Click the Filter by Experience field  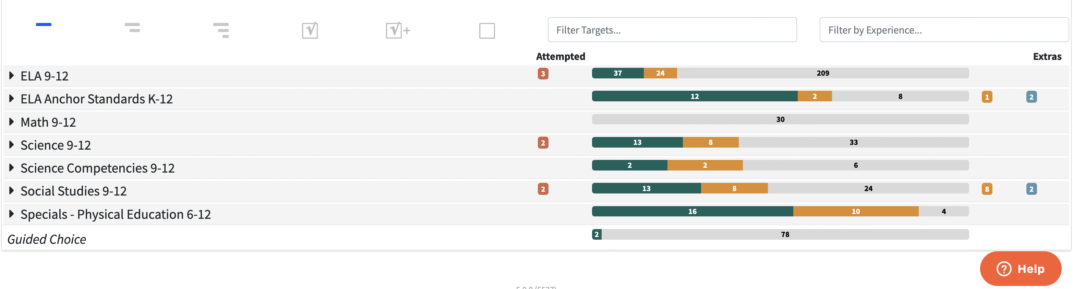(943, 30)
